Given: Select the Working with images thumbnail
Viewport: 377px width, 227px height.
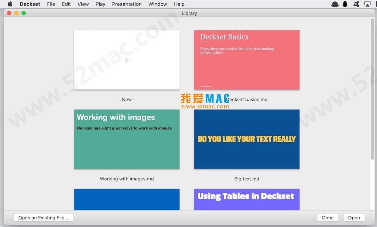Looking at the screenshot, I should click(x=127, y=139).
